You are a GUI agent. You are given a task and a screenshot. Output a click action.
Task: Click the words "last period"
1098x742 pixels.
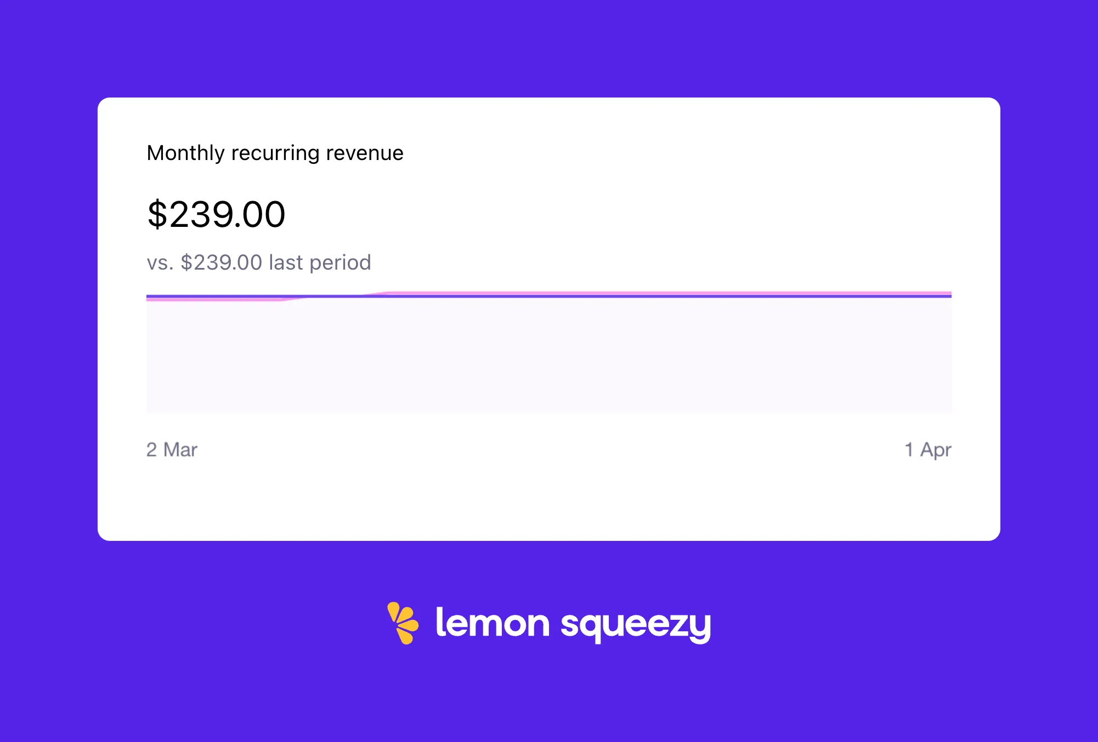(320, 262)
